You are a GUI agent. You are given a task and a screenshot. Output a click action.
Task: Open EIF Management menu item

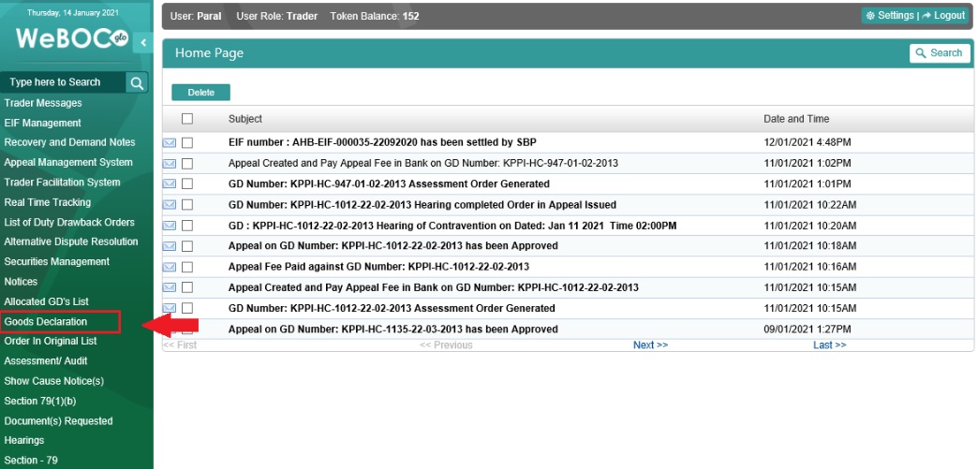pyautogui.click(x=42, y=123)
